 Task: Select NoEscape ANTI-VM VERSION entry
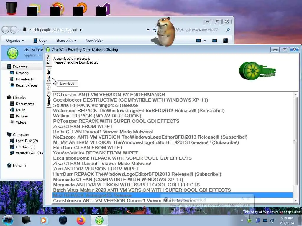coord(173,137)
